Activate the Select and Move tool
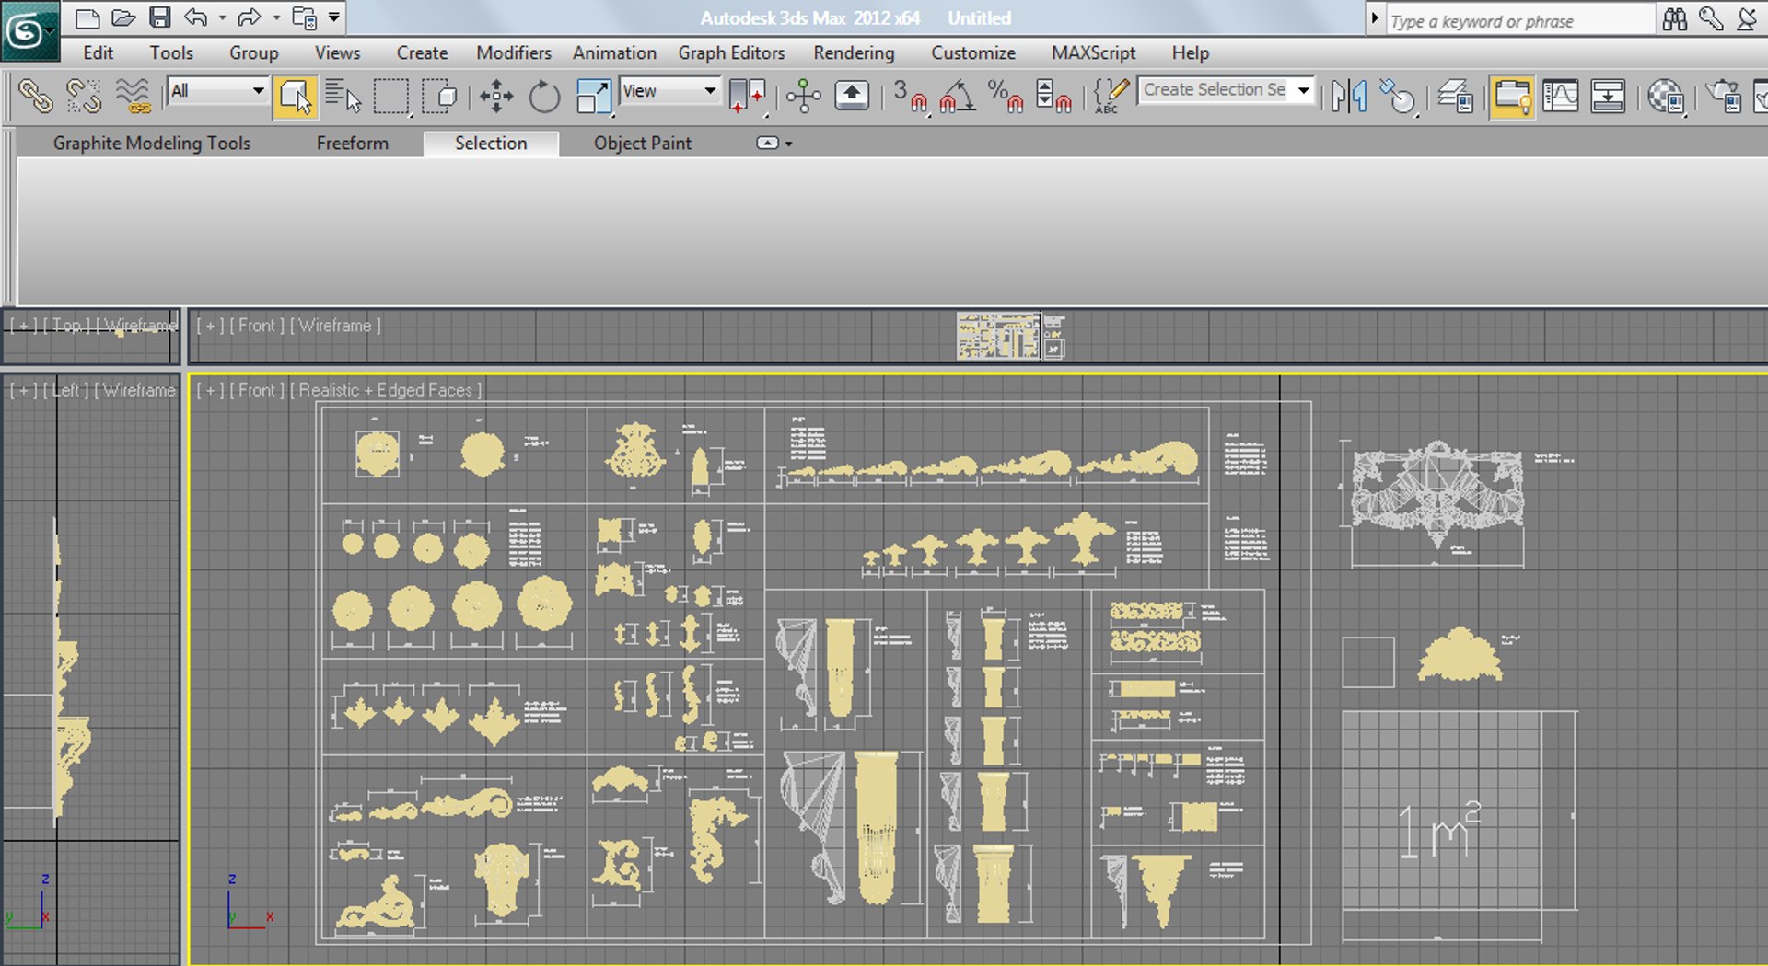1768x966 pixels. click(x=496, y=96)
